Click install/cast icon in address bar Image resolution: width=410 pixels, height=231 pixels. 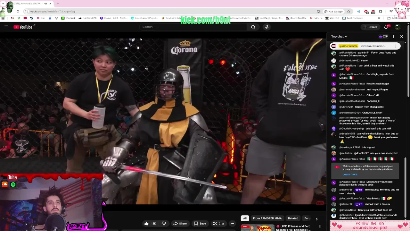[319, 12]
